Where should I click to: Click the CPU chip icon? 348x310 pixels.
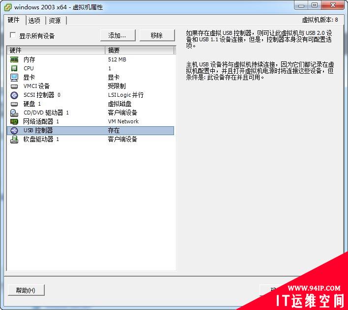(x=14, y=68)
